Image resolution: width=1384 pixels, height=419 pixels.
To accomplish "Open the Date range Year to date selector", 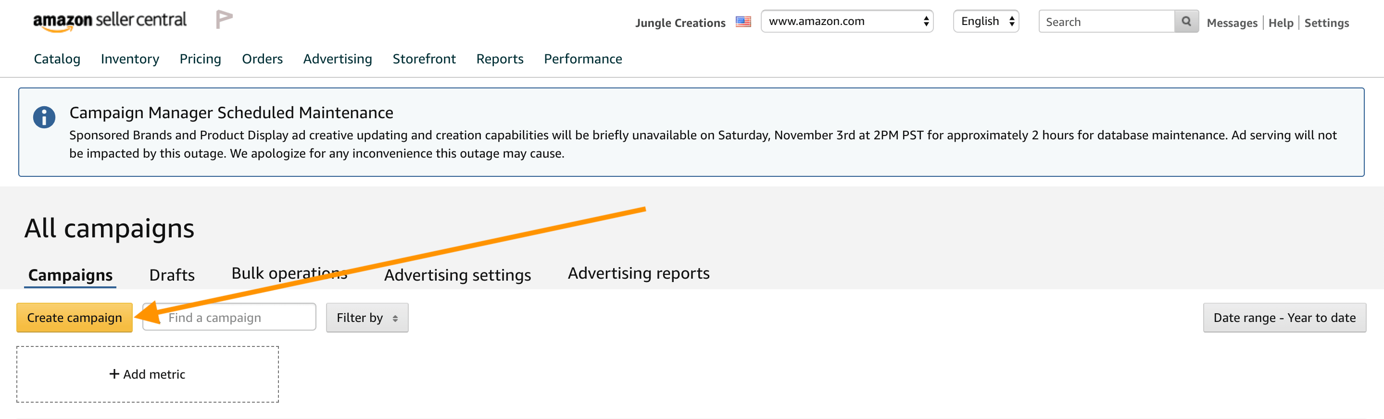I will [x=1284, y=318].
